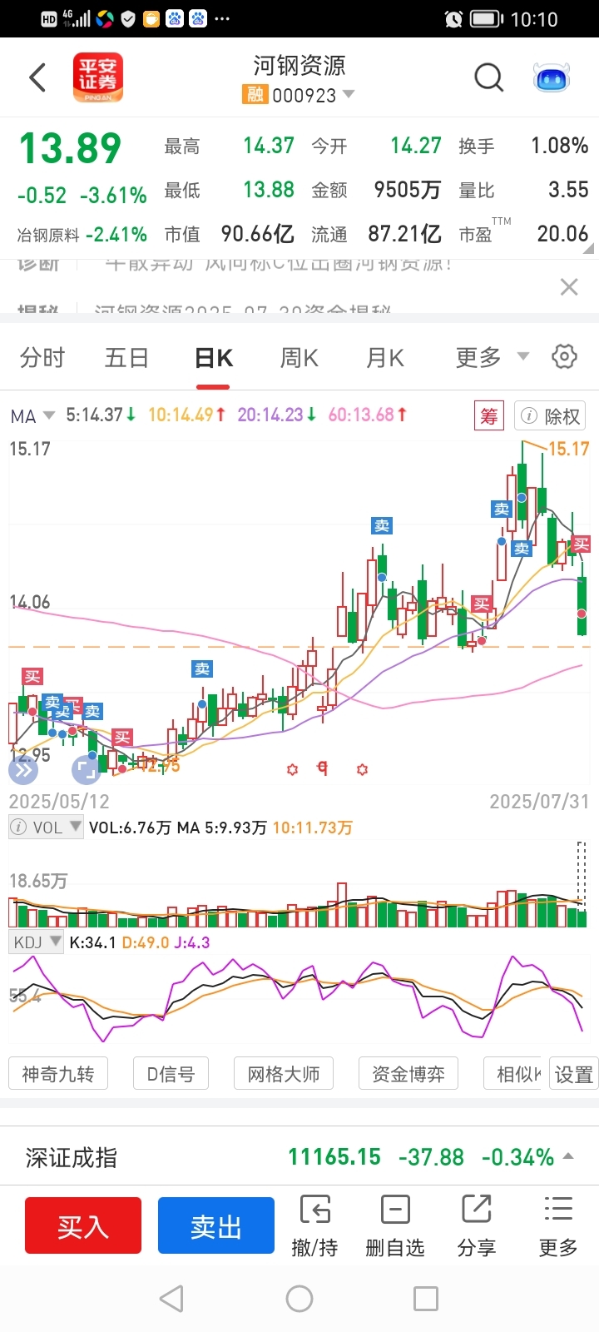Switch to 五日 tab
The height and width of the screenshot is (1332, 599).
pos(126,358)
